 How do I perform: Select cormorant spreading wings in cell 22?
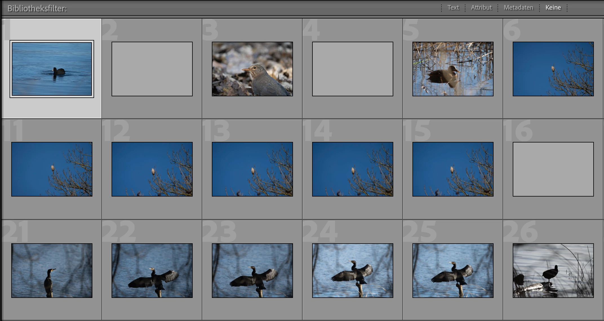(x=152, y=271)
